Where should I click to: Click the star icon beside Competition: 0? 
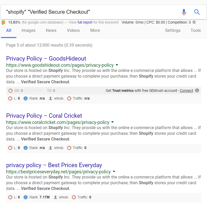click(x=194, y=22)
